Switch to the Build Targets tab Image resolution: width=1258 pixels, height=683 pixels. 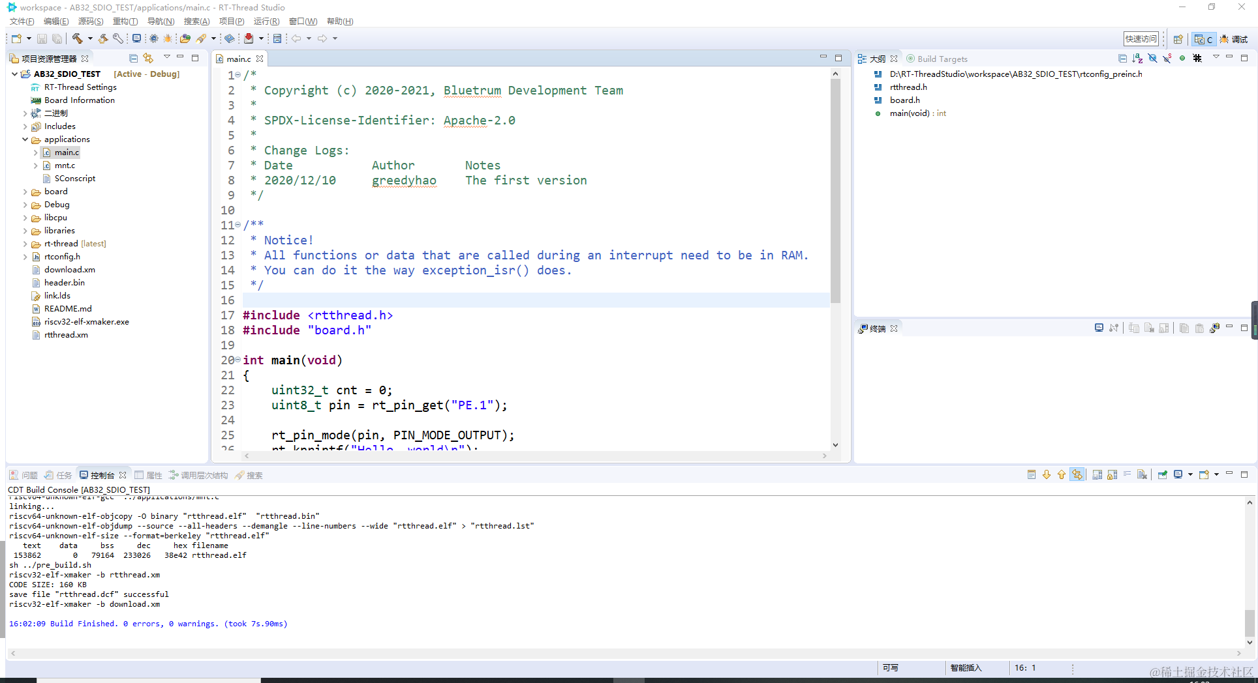pos(937,59)
